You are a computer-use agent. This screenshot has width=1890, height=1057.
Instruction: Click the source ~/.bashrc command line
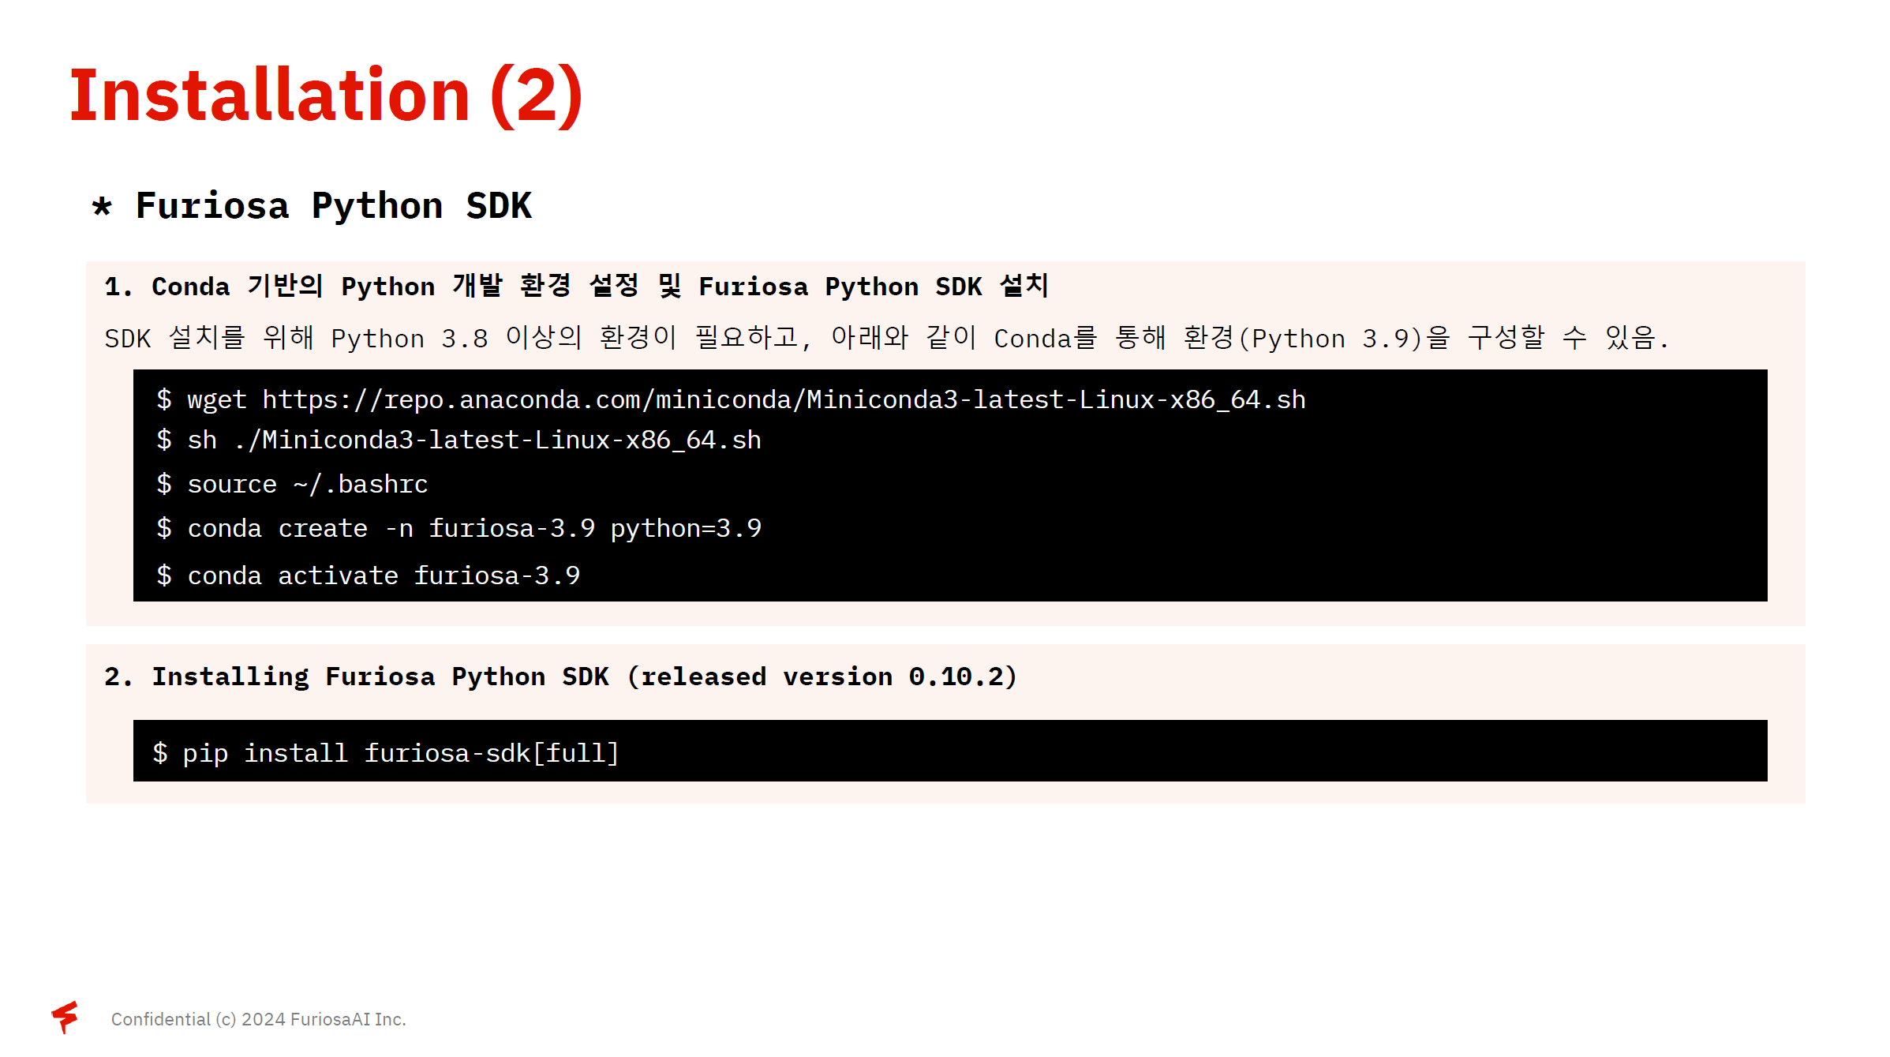(x=307, y=484)
